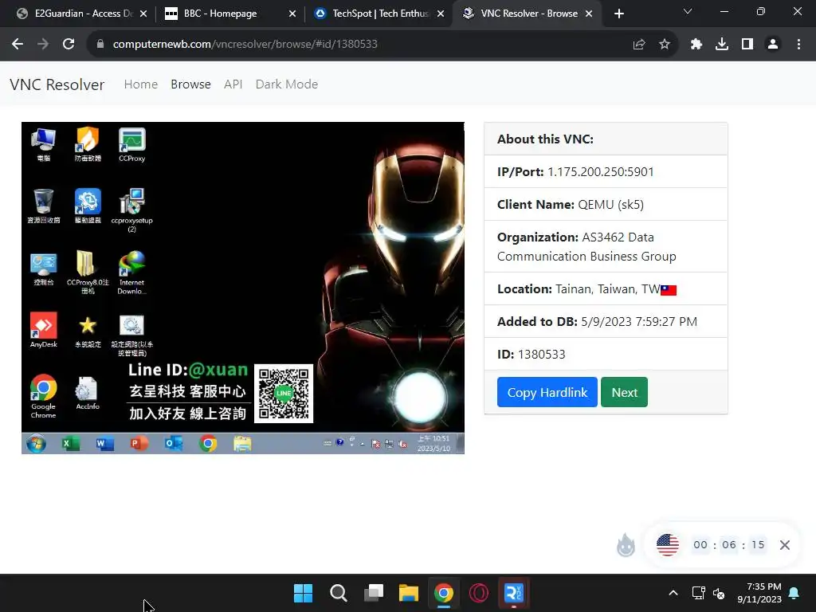The width and height of the screenshot is (816, 612).
Task: View site information via the lock icon
Action: (100, 45)
